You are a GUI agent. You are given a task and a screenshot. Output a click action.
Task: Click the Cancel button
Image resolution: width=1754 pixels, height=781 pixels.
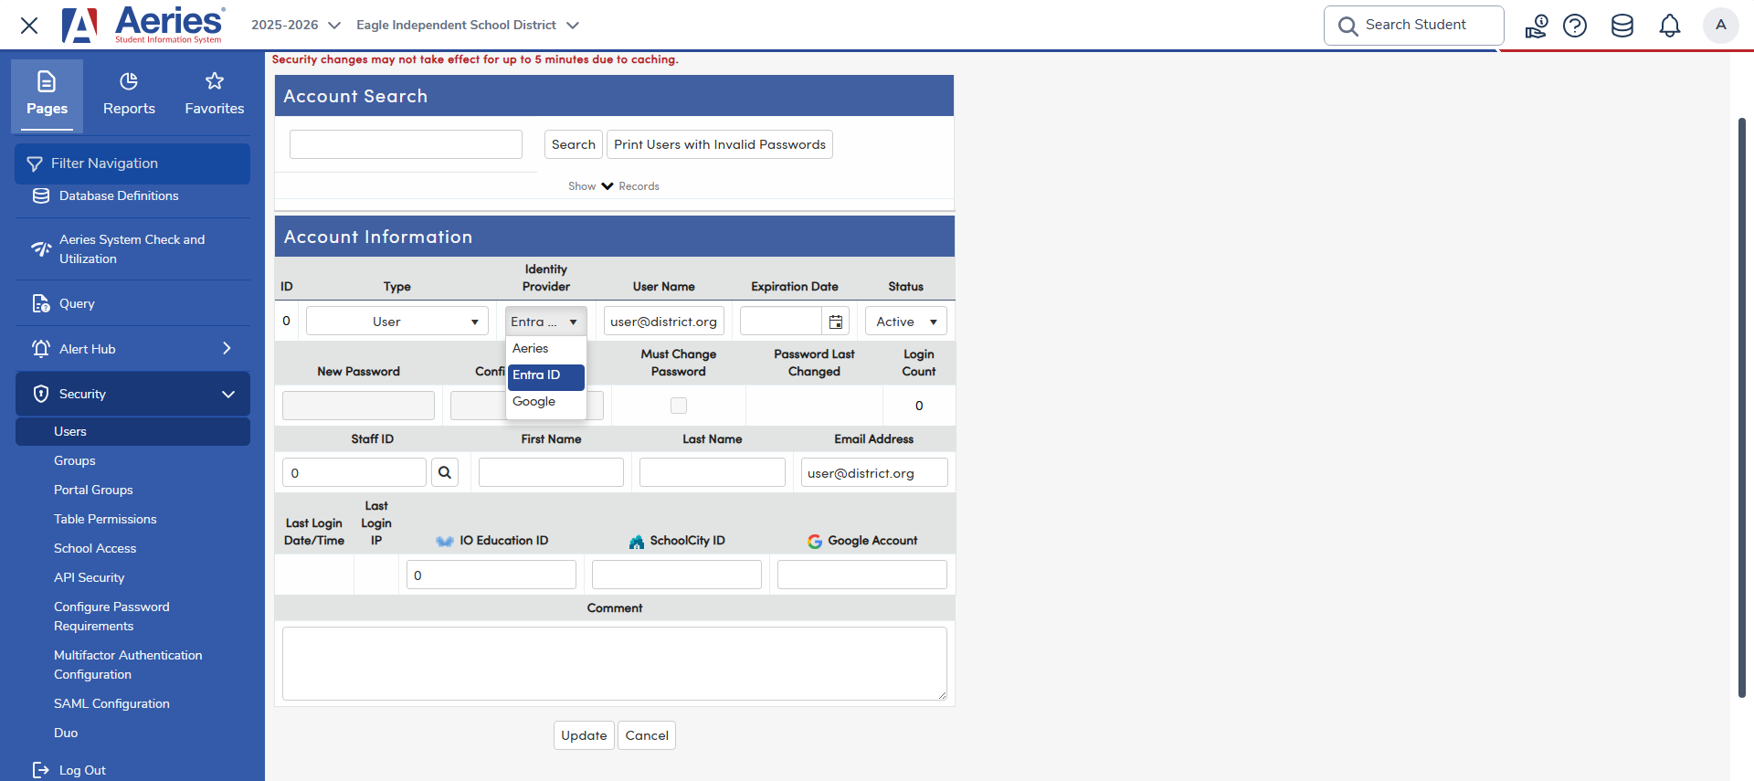pos(647,735)
